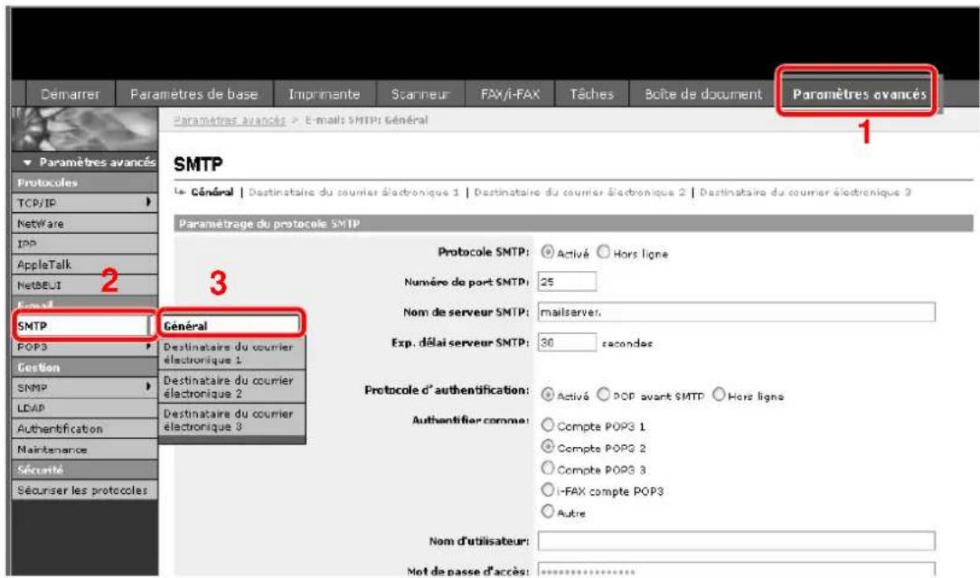The height and width of the screenshot is (578, 980).
Task: Set Protocole SMTP to Activé
Action: point(548,252)
